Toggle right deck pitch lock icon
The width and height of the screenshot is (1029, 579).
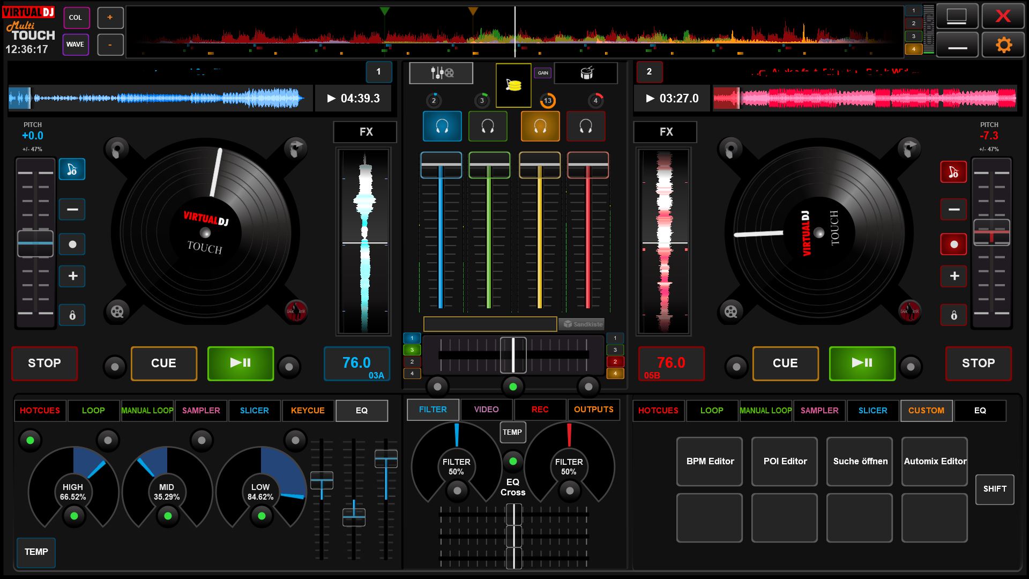click(x=953, y=315)
